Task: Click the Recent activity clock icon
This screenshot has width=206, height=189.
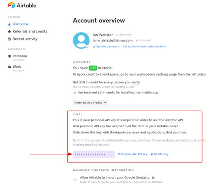Action: click(x=9, y=39)
